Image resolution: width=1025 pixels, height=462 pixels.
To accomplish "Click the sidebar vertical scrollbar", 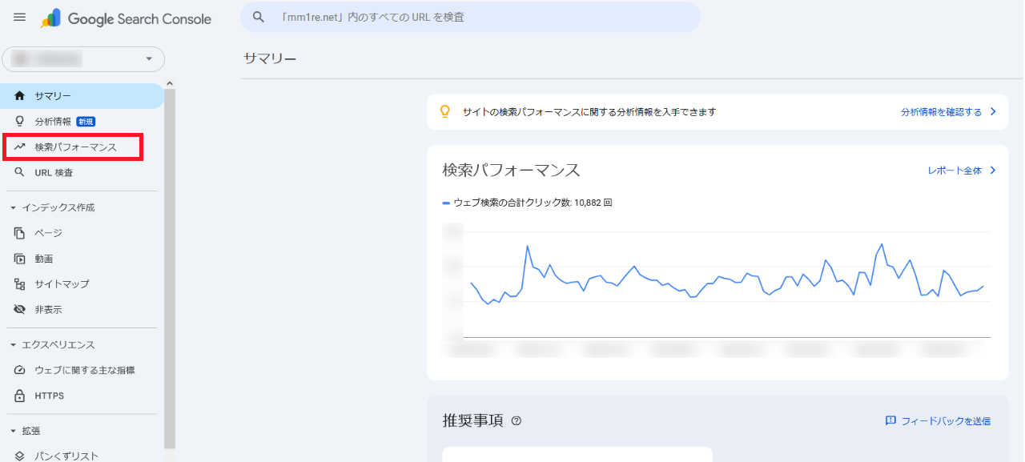I will tap(170, 264).
